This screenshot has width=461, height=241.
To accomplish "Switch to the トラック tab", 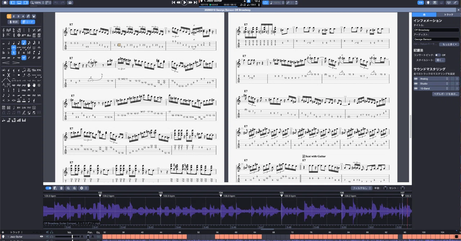I will 448,14.
